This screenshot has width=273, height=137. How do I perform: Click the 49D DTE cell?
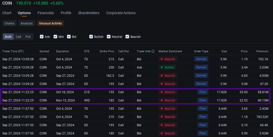click(87, 100)
